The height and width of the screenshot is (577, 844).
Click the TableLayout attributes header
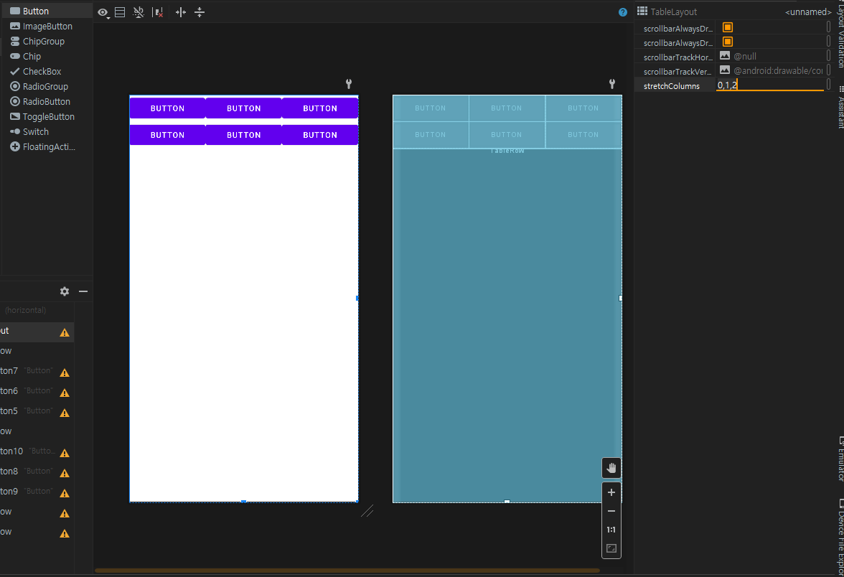(674, 11)
